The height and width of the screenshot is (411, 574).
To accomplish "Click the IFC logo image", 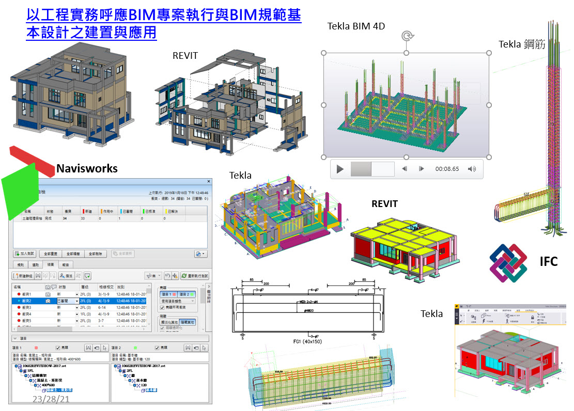I will pyautogui.click(x=508, y=262).
